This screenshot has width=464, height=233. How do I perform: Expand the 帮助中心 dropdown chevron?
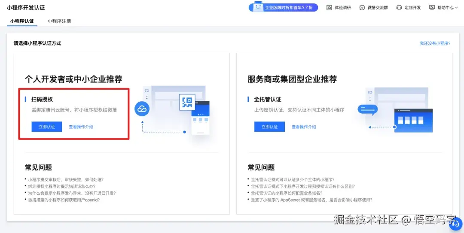coord(456,8)
